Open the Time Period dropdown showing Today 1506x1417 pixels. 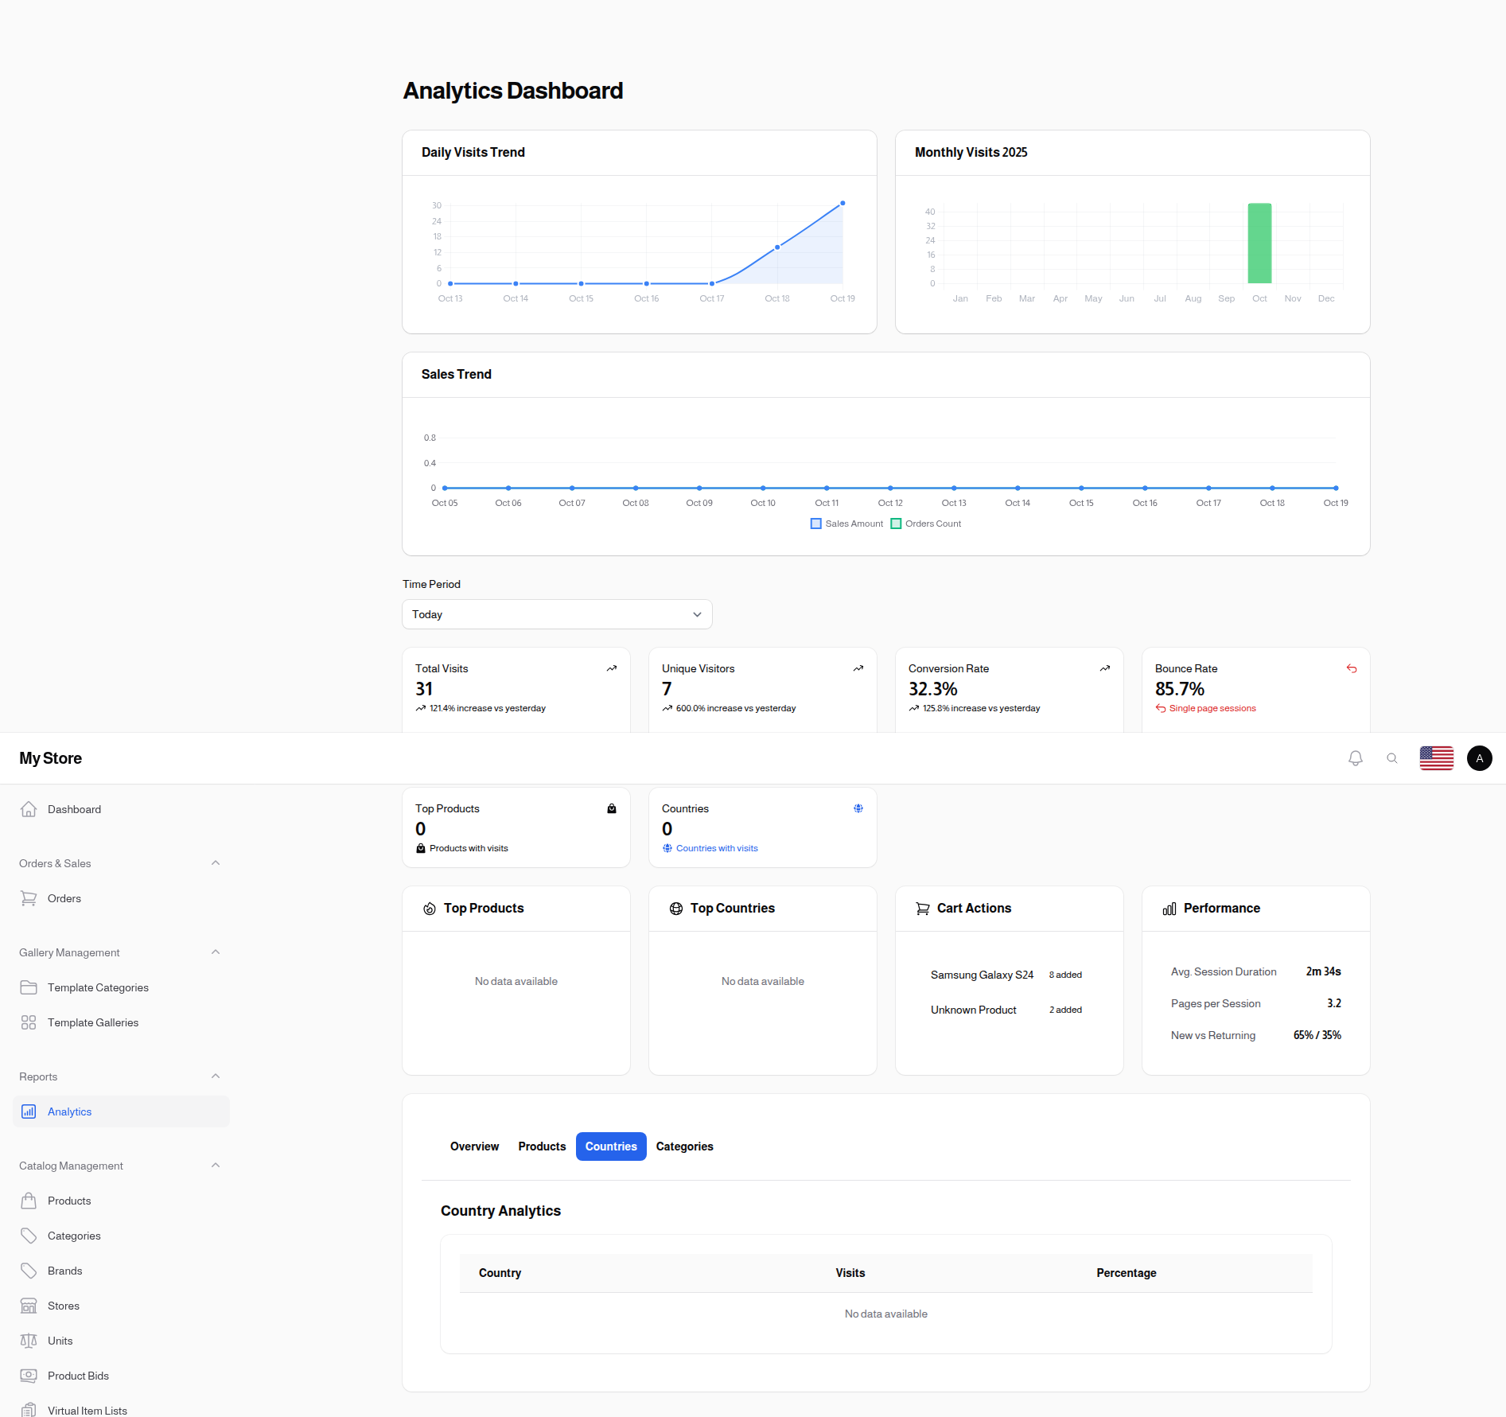(x=556, y=613)
